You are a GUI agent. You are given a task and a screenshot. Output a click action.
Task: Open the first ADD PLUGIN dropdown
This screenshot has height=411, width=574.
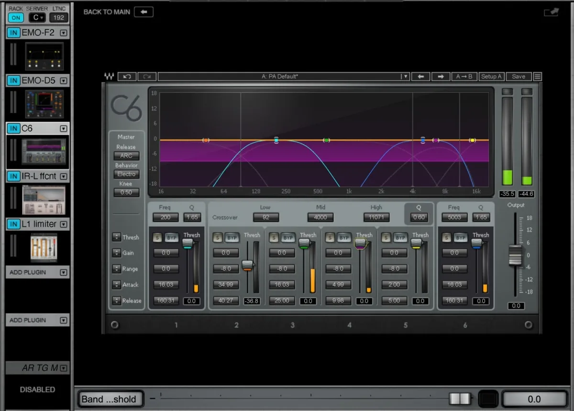coord(63,272)
